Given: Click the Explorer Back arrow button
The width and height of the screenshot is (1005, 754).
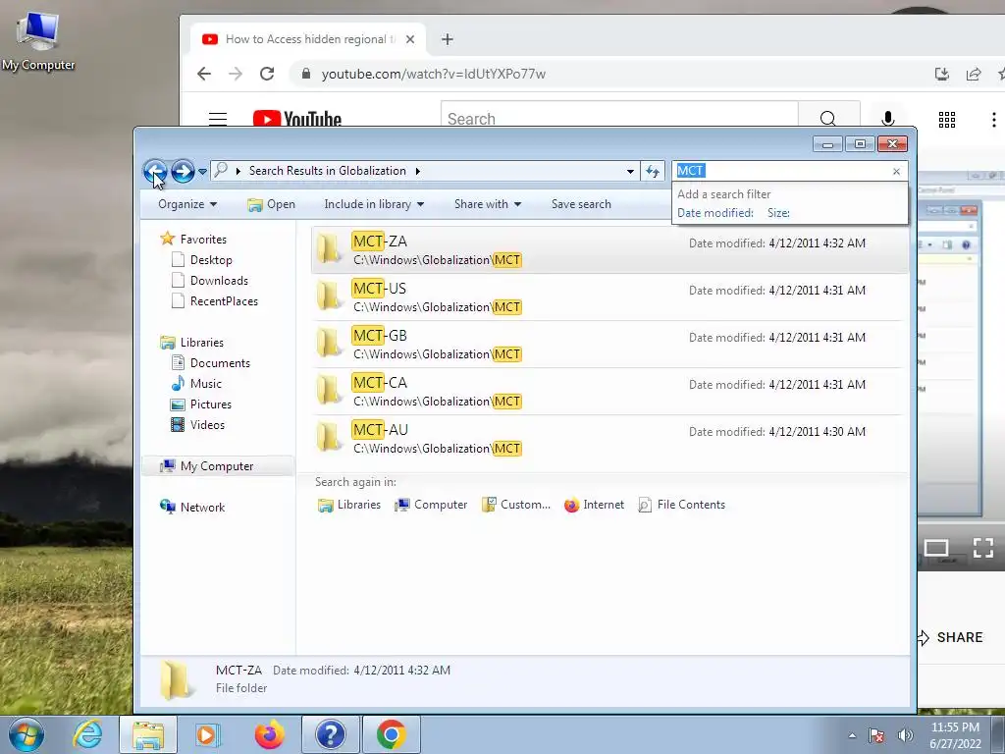Looking at the screenshot, I should [154, 171].
